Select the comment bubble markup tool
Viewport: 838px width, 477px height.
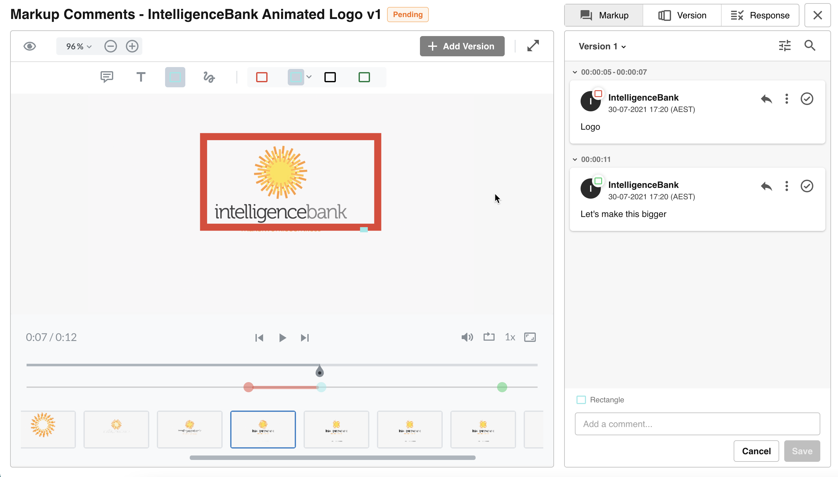(107, 77)
